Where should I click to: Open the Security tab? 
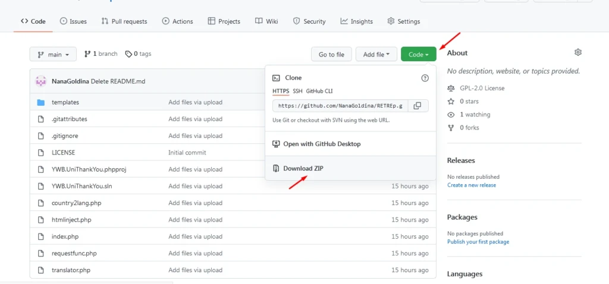point(309,21)
